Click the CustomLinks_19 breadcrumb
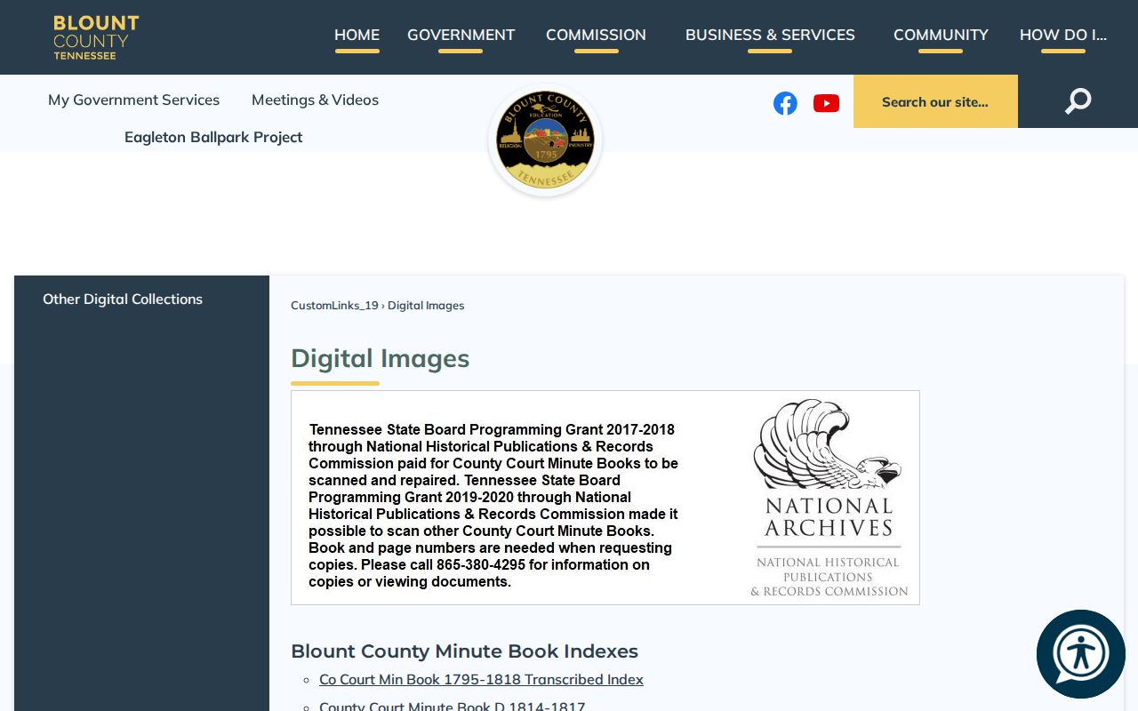The width and height of the screenshot is (1138, 711). point(334,306)
